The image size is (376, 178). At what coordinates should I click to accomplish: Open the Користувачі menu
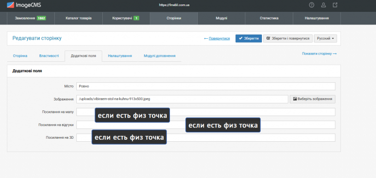[x=126, y=18]
